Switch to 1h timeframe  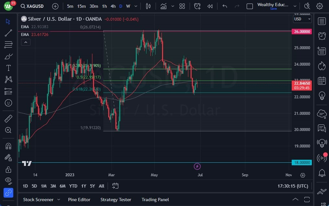coord(104,6)
